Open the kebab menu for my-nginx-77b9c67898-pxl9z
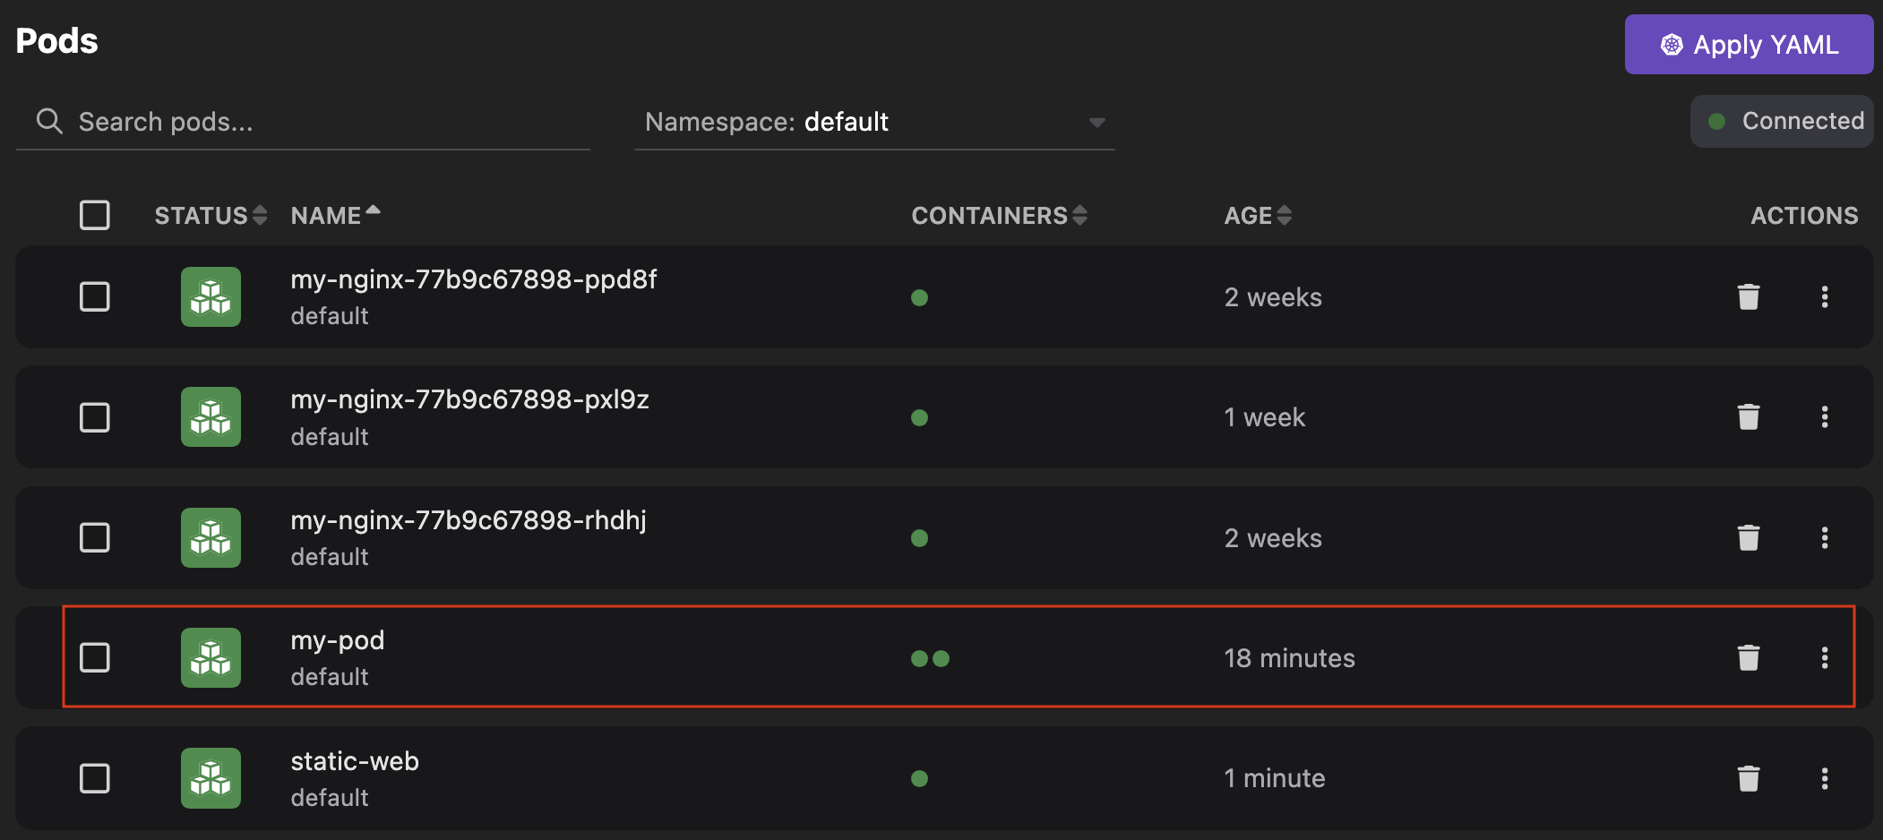Viewport: 1883px width, 840px height. tap(1826, 416)
